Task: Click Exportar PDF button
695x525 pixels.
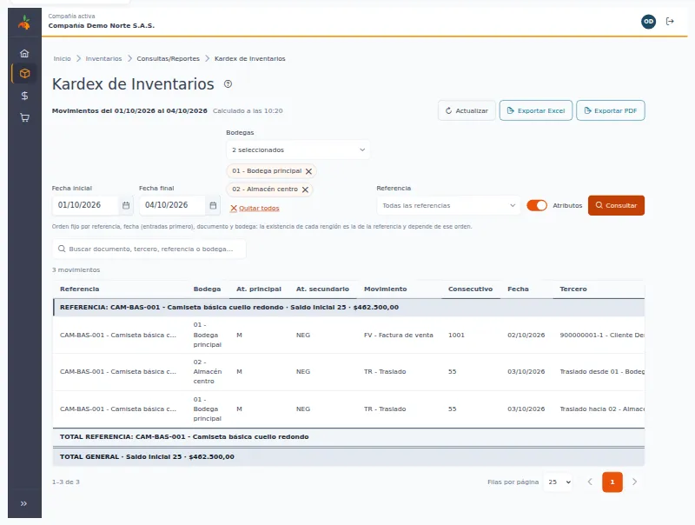Action: click(x=611, y=110)
